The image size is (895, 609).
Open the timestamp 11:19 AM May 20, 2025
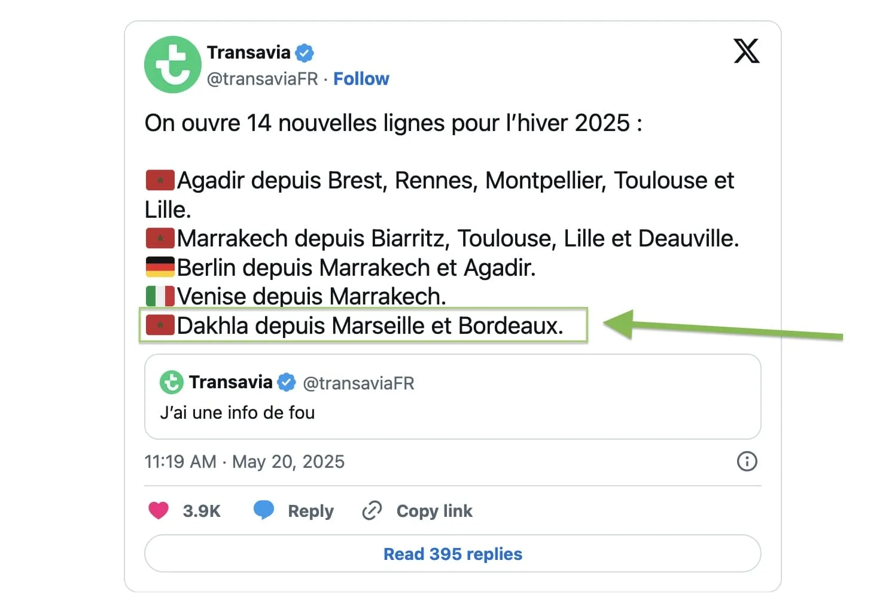[x=244, y=462]
